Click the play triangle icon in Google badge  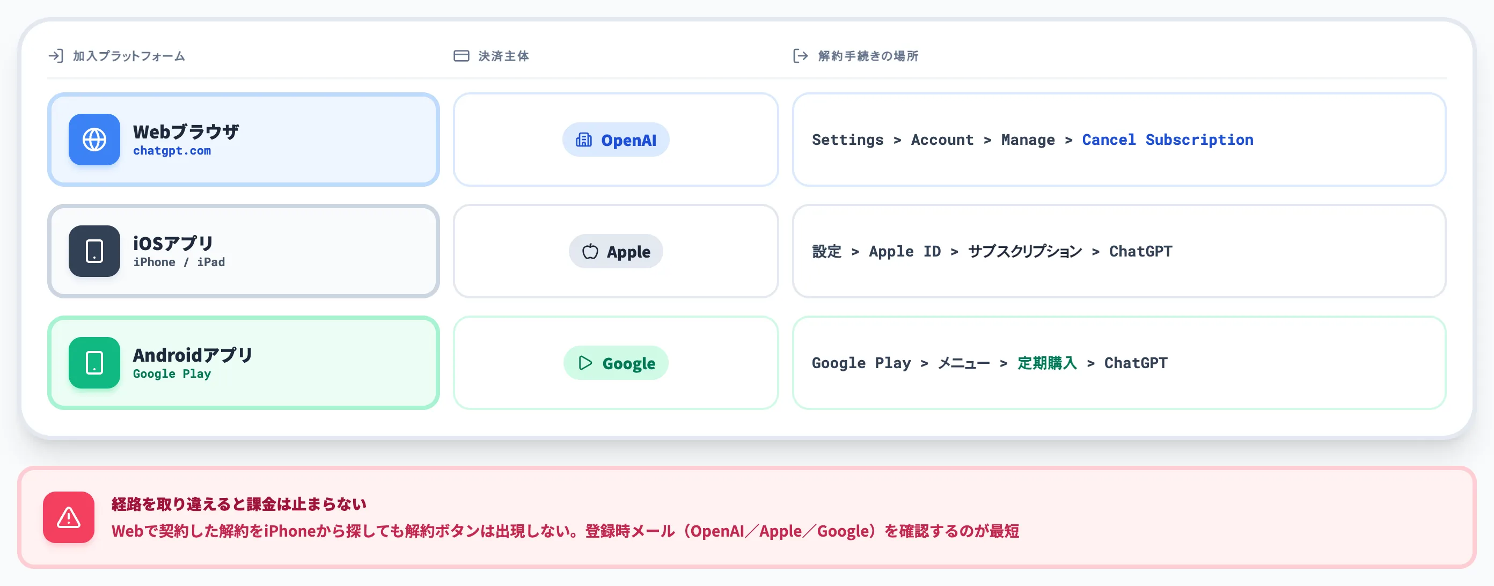(x=585, y=363)
